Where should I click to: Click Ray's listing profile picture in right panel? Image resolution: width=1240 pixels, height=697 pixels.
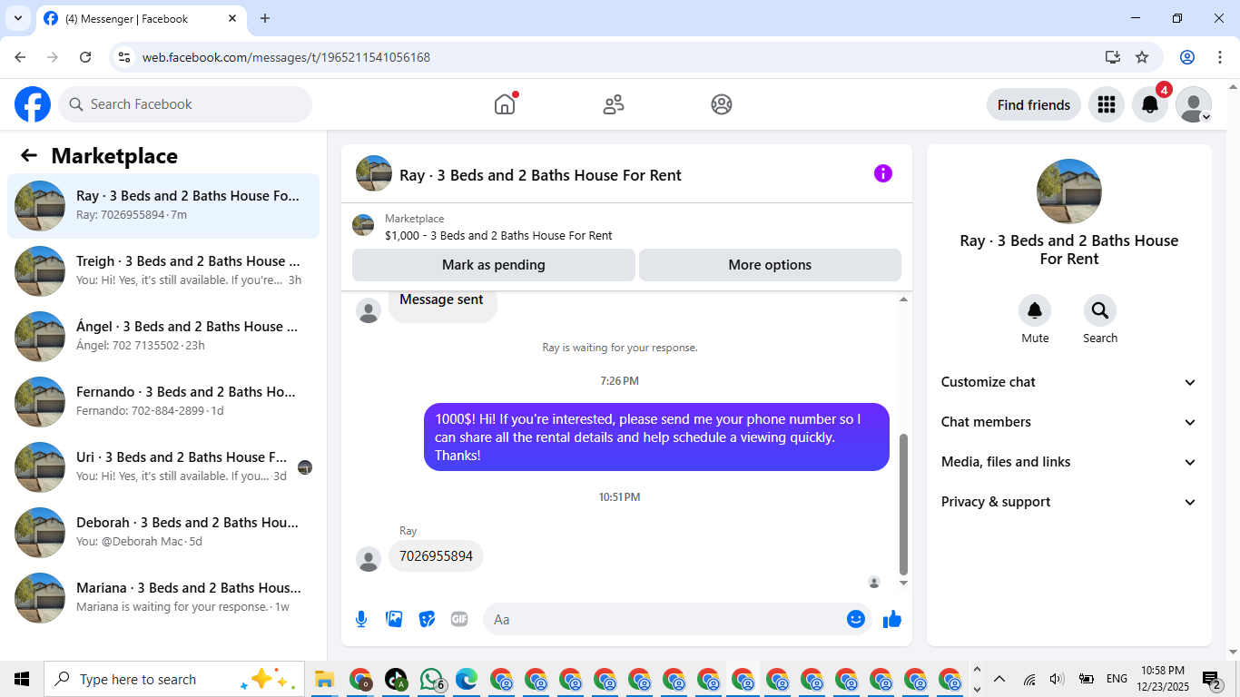pos(1069,191)
